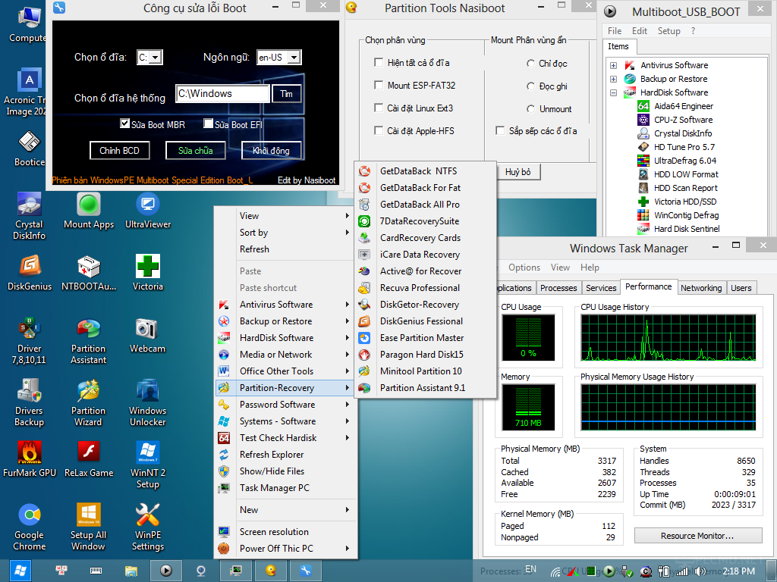Screen dimensions: 777x582
Task: Click Aida64 Engineer icon in Multiboot tree
Action: 643,106
